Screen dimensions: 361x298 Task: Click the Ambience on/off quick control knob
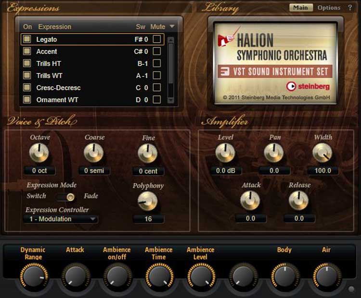tap(117, 276)
